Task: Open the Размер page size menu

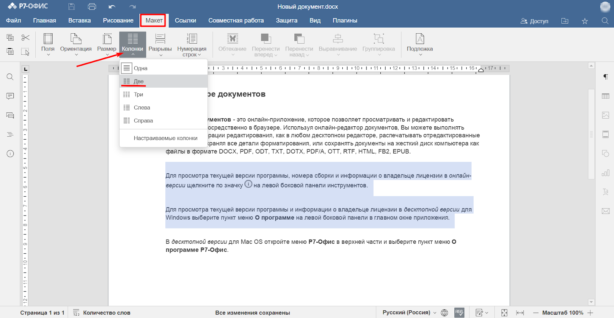Action: click(x=107, y=44)
